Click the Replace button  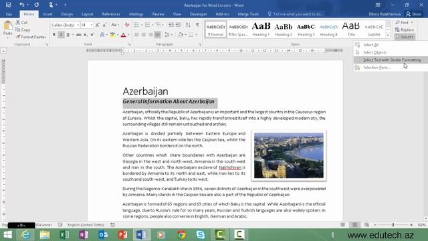[404, 29]
